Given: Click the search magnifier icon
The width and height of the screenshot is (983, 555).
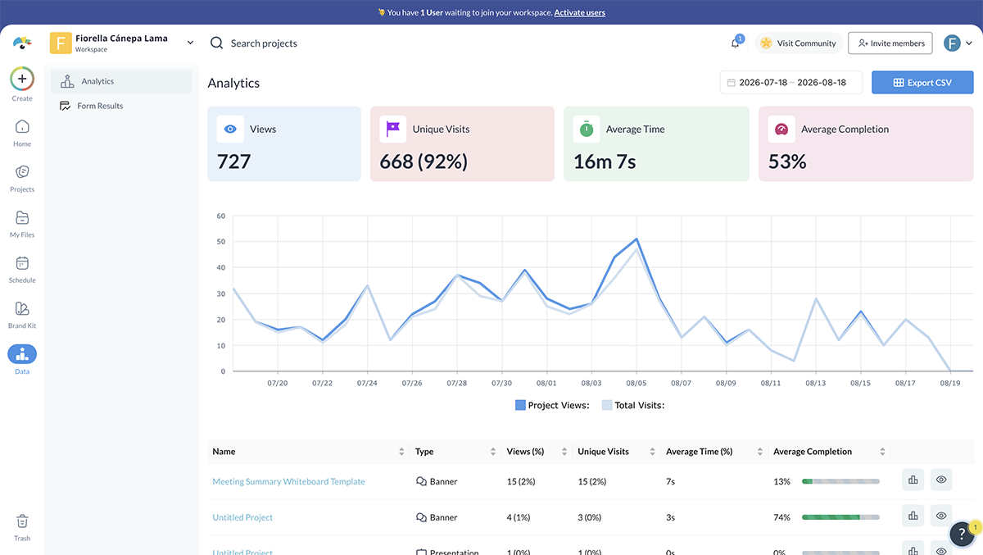Looking at the screenshot, I should click(x=216, y=43).
